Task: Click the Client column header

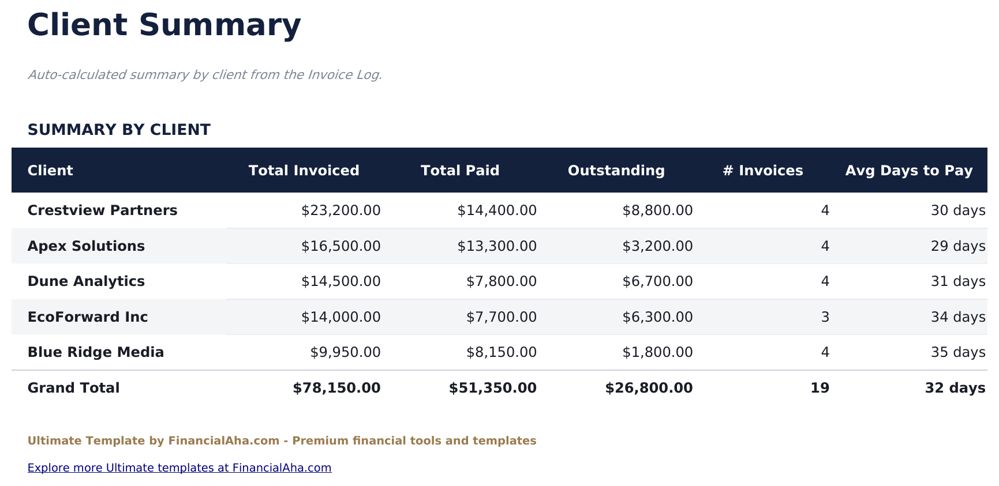Action: coord(50,171)
